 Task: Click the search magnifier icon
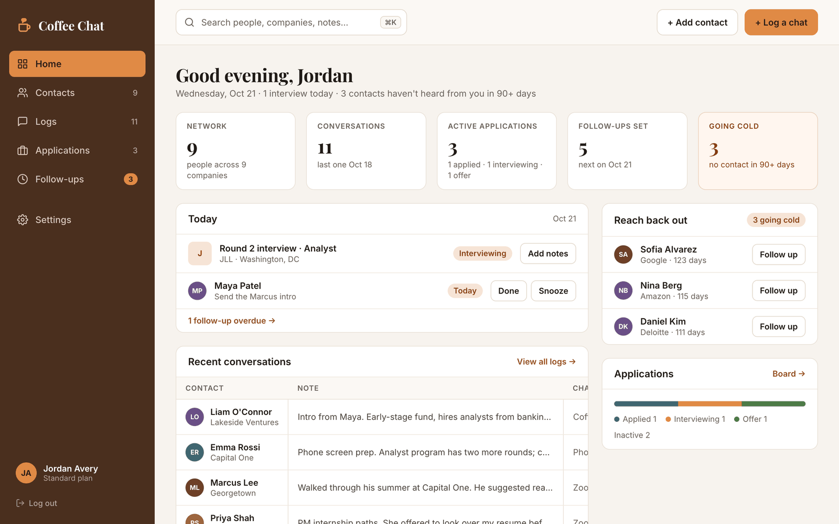(x=189, y=23)
